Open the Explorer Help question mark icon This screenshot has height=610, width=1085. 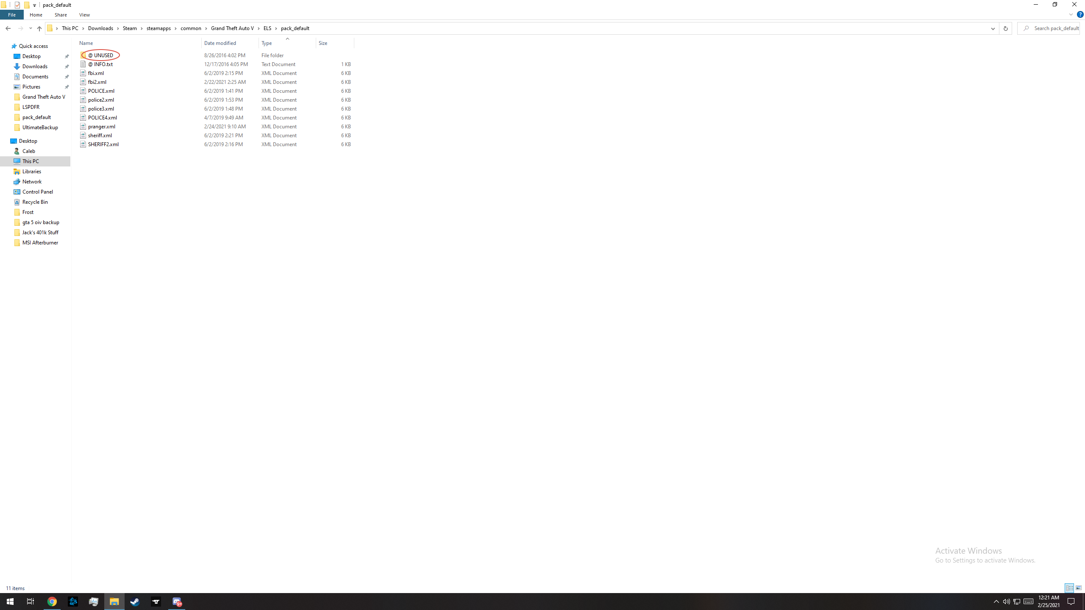(x=1080, y=14)
